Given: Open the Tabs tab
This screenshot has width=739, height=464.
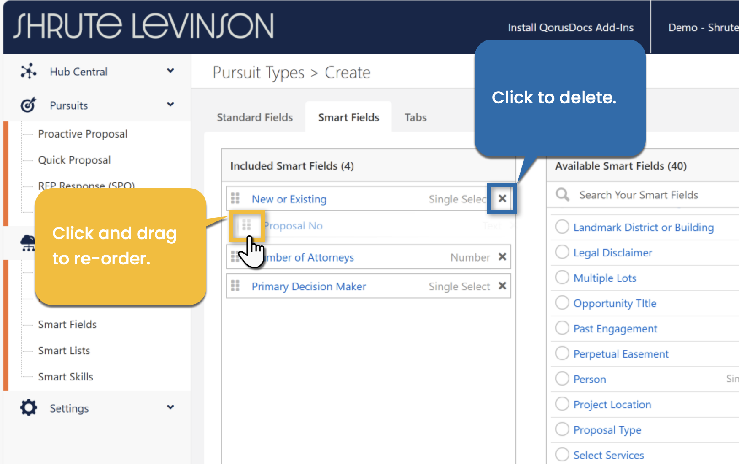Looking at the screenshot, I should [415, 117].
